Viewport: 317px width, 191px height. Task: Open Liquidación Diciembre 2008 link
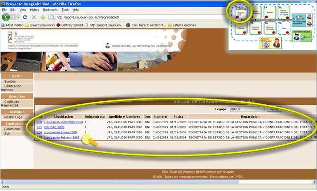(63, 122)
